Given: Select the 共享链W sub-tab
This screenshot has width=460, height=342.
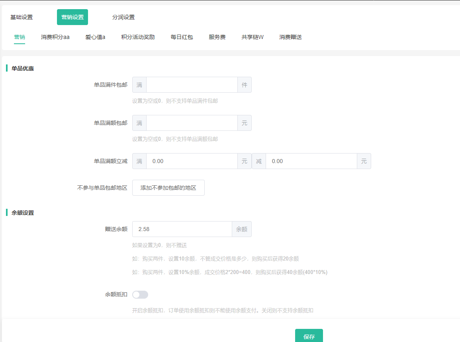Looking at the screenshot, I should 253,37.
